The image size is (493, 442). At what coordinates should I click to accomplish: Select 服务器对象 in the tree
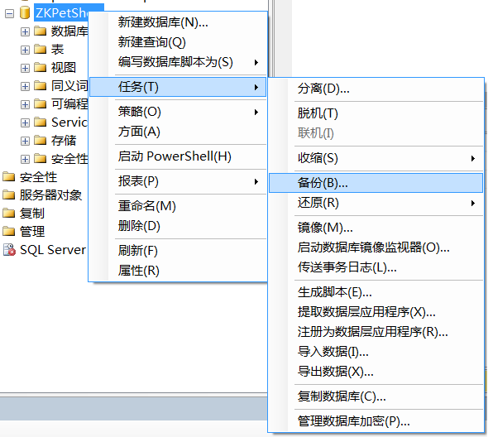pos(50,195)
